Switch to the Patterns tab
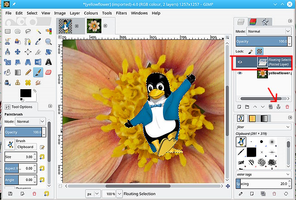The image size is (296, 200). click(252, 119)
